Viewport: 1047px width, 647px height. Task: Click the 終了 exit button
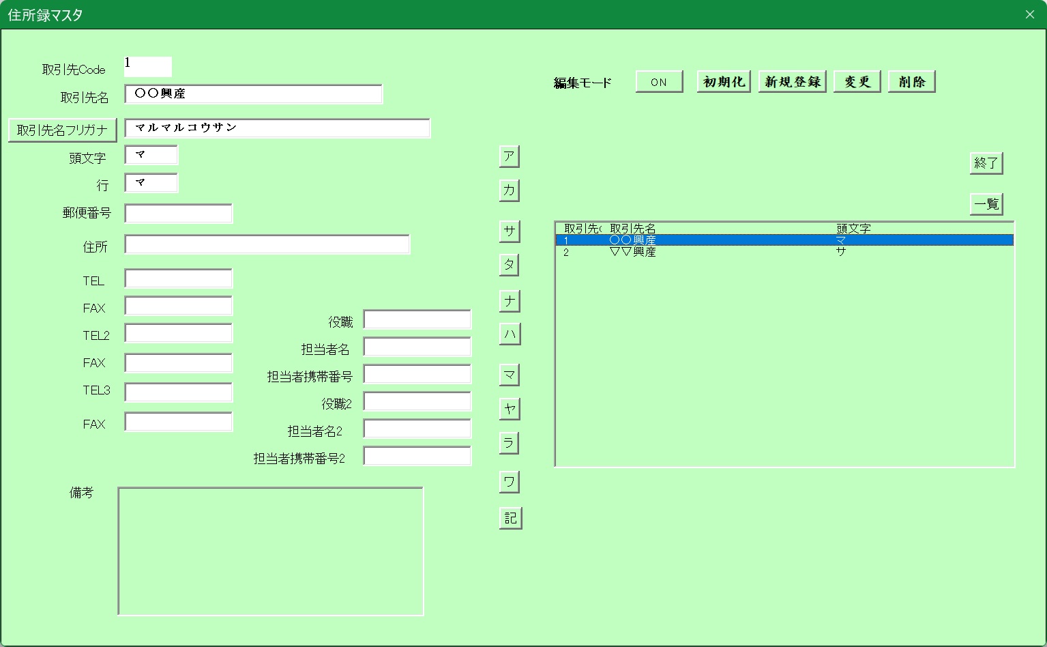(986, 163)
